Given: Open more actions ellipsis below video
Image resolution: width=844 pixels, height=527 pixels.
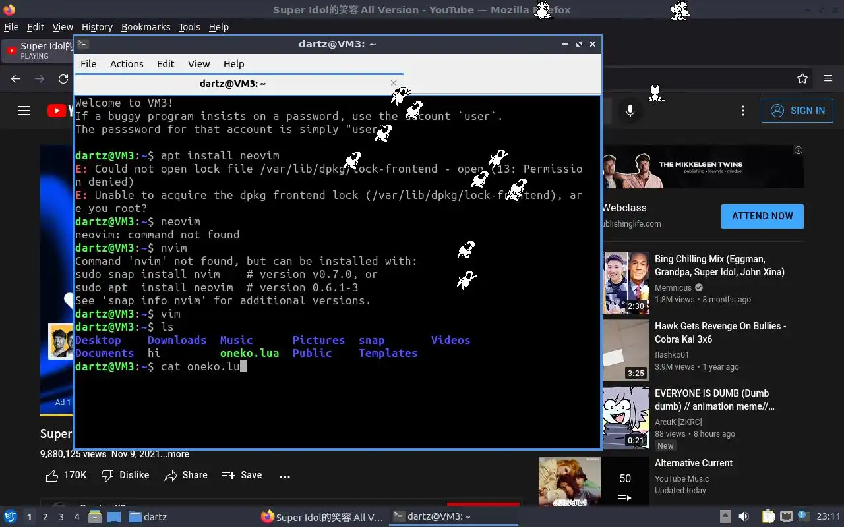Looking at the screenshot, I should point(285,476).
